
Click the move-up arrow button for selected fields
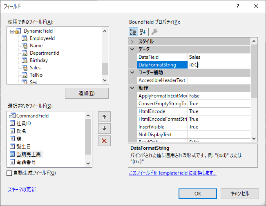[x=104, y=117]
